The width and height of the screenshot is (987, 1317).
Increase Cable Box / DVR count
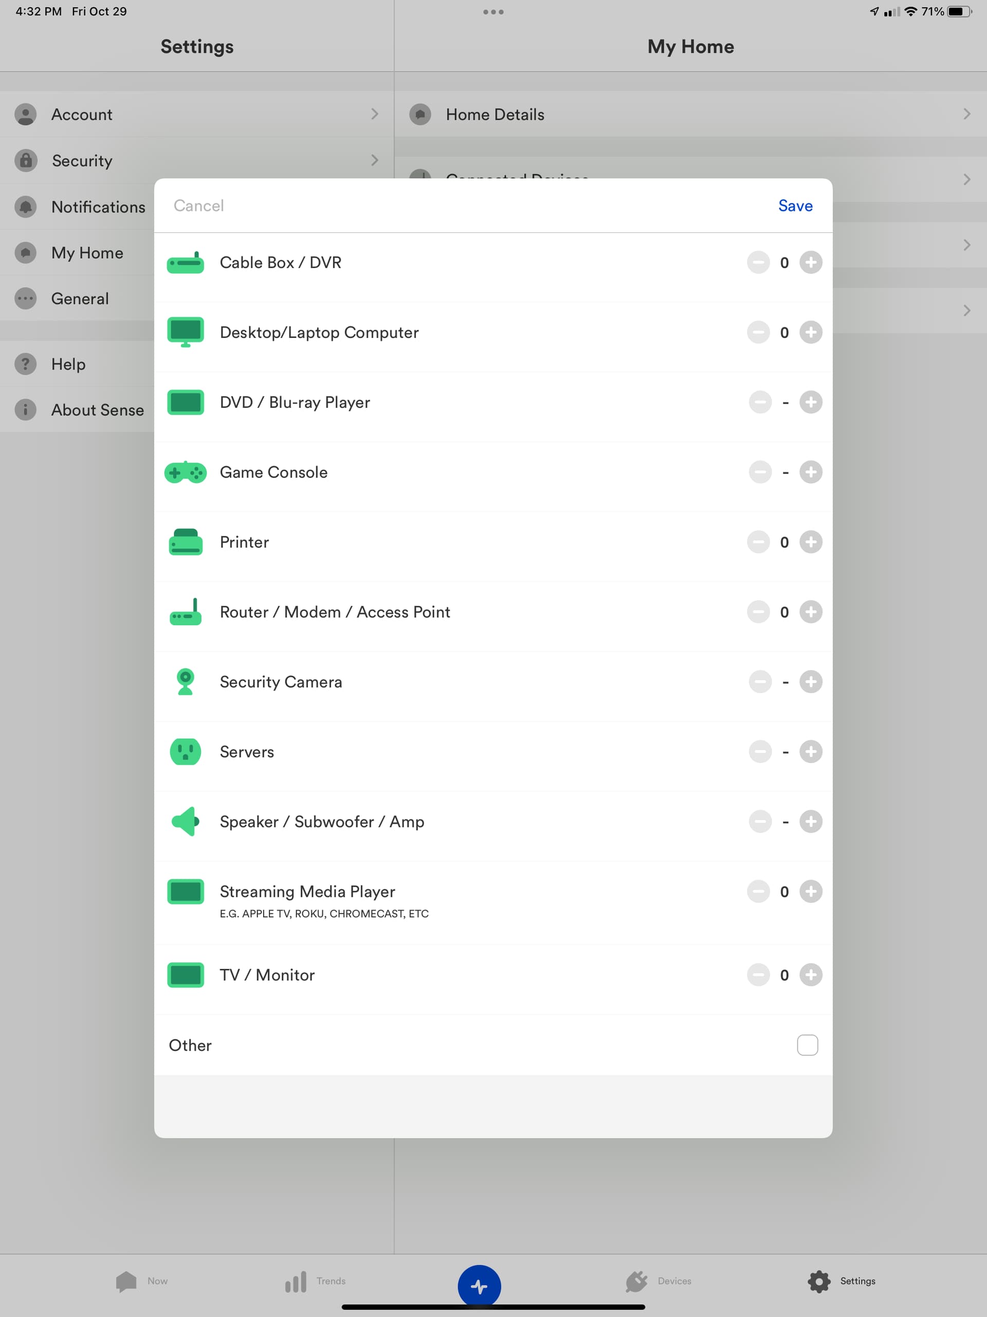coord(810,263)
